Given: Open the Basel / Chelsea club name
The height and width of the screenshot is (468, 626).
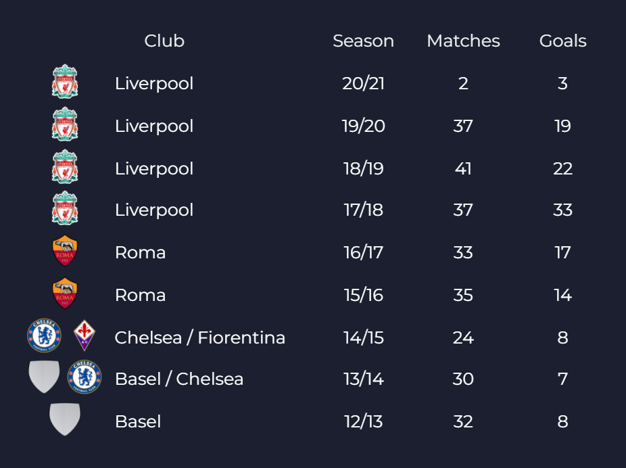Looking at the screenshot, I should pos(178,379).
